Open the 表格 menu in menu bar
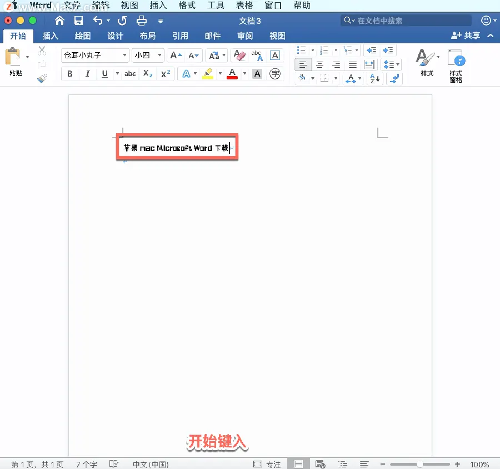 244,5
